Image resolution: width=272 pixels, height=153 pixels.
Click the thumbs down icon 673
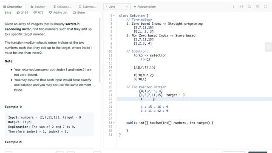click(35, 12)
